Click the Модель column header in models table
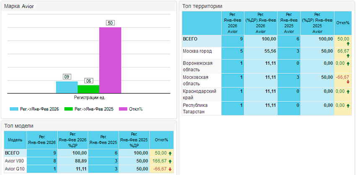356x175 pixels. pyautogui.click(x=15, y=139)
